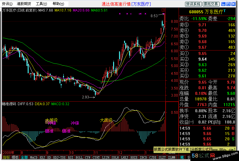Click the 委比 value -11.59%
The image size is (239, 161).
(x=199, y=19)
